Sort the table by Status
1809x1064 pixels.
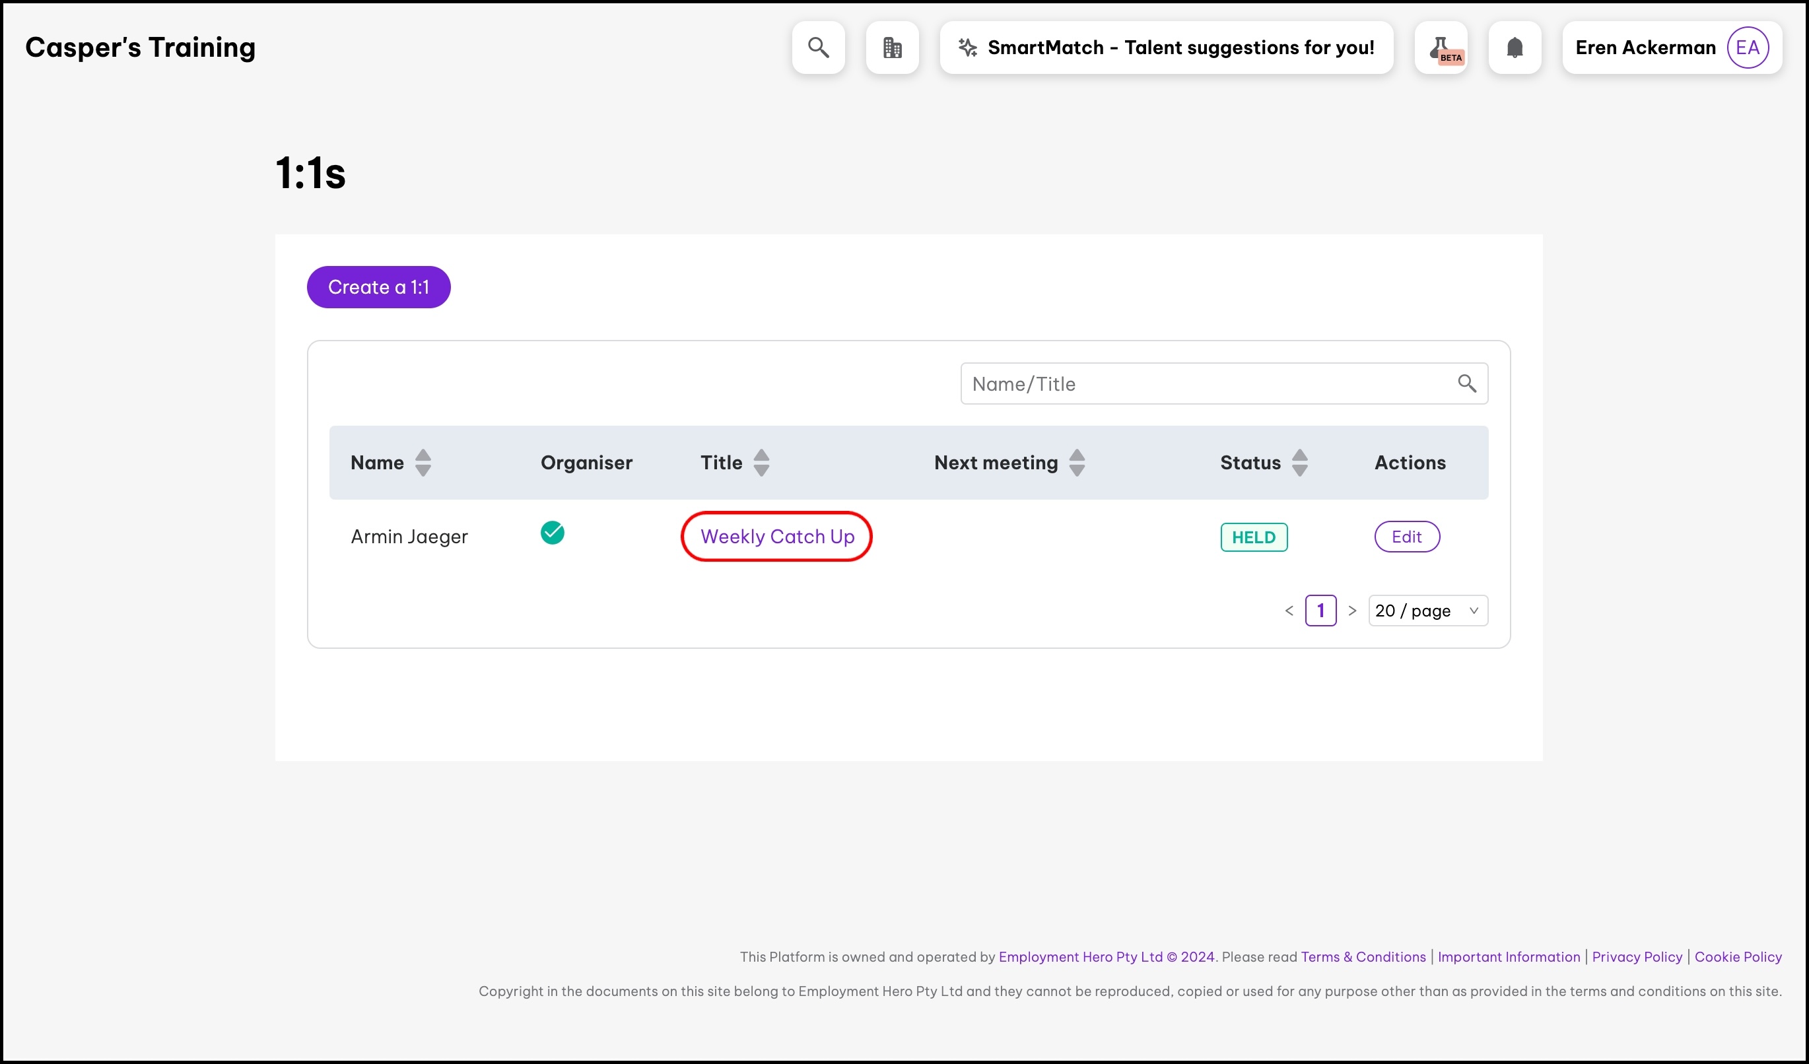1299,463
